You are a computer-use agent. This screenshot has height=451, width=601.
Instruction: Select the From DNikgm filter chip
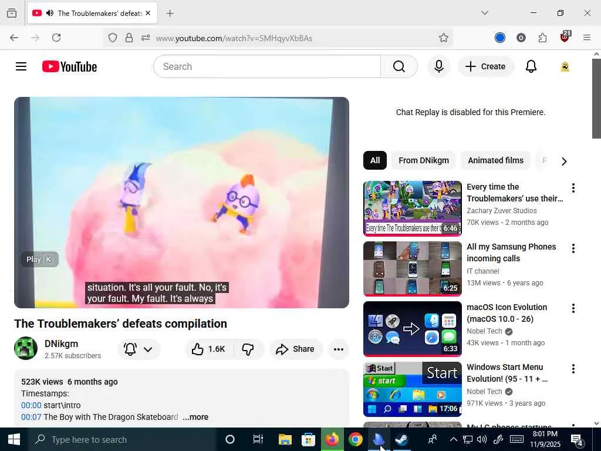click(424, 160)
